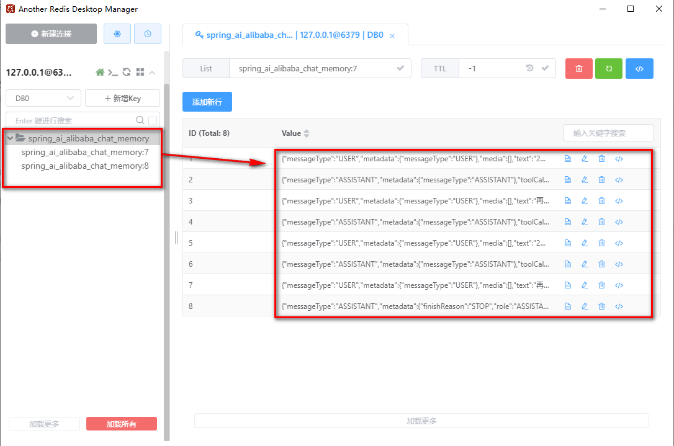Open command log clock icon button
674x446 pixels.
[148, 34]
